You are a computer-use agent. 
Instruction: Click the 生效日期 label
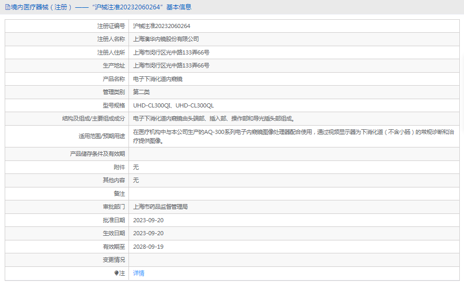(114, 233)
